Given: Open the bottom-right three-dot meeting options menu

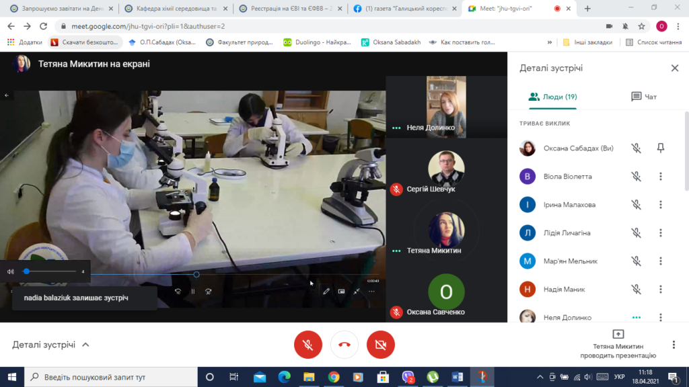Looking at the screenshot, I should click(x=674, y=345).
